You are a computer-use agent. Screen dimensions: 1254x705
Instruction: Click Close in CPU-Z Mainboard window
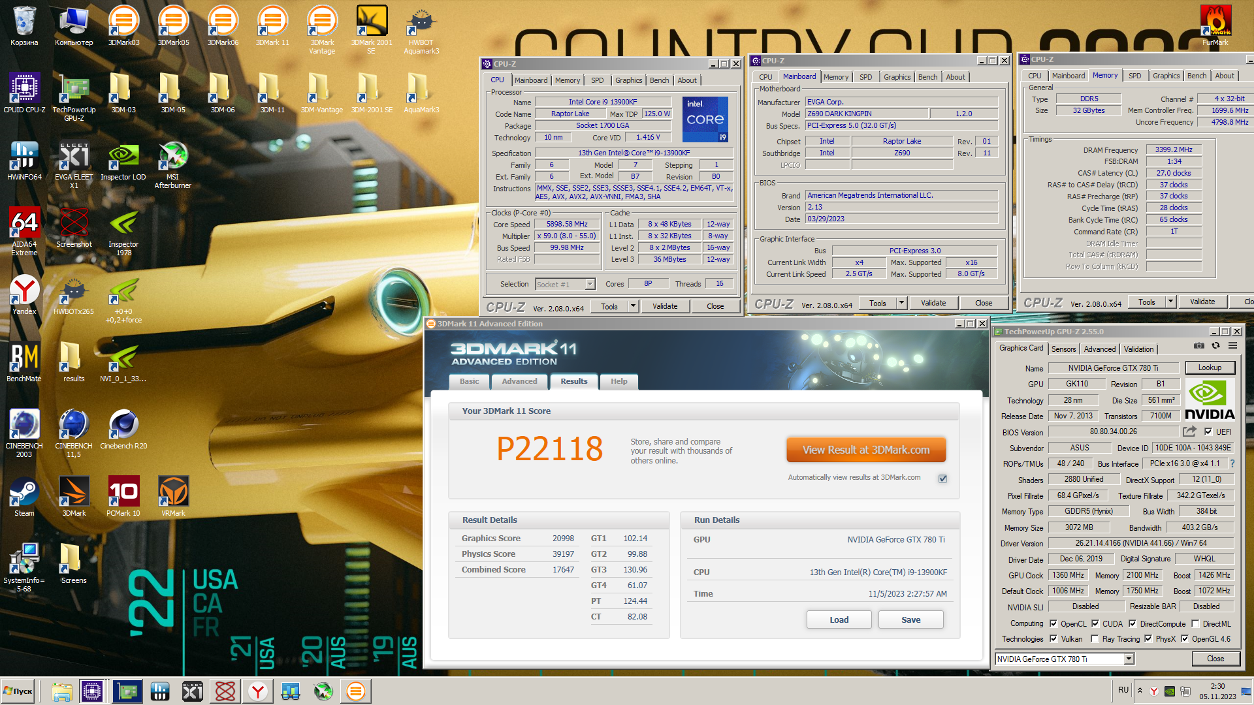[x=984, y=303]
